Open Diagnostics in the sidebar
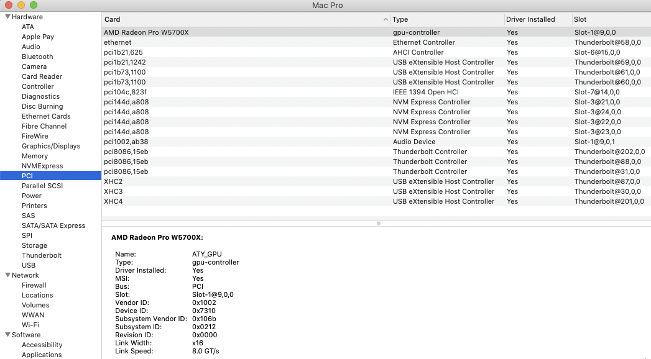This screenshot has width=651, height=359. [x=40, y=96]
